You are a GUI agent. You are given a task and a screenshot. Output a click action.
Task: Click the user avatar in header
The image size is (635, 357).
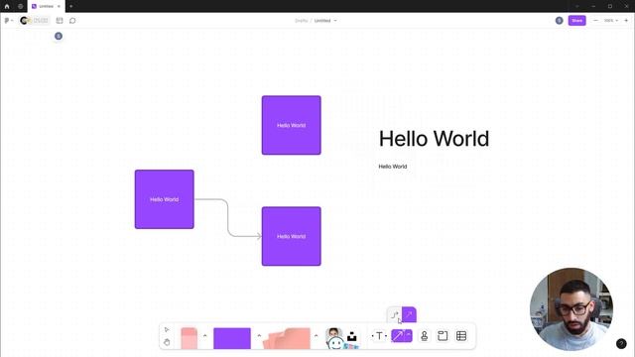click(x=559, y=20)
